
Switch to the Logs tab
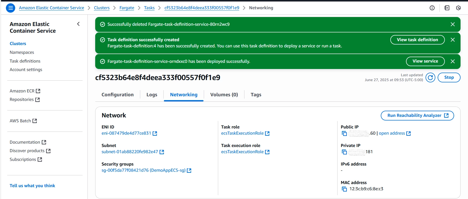point(152,94)
